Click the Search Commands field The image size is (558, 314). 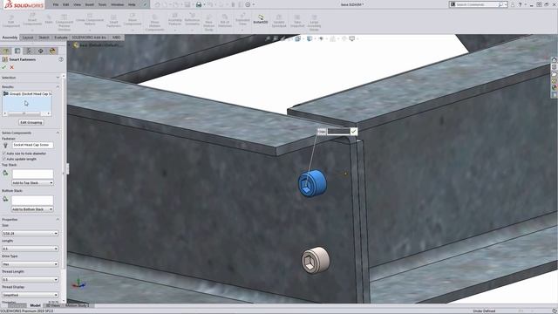coord(478,4)
